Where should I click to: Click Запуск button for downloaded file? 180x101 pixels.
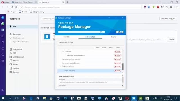pyautogui.click(x=171, y=40)
